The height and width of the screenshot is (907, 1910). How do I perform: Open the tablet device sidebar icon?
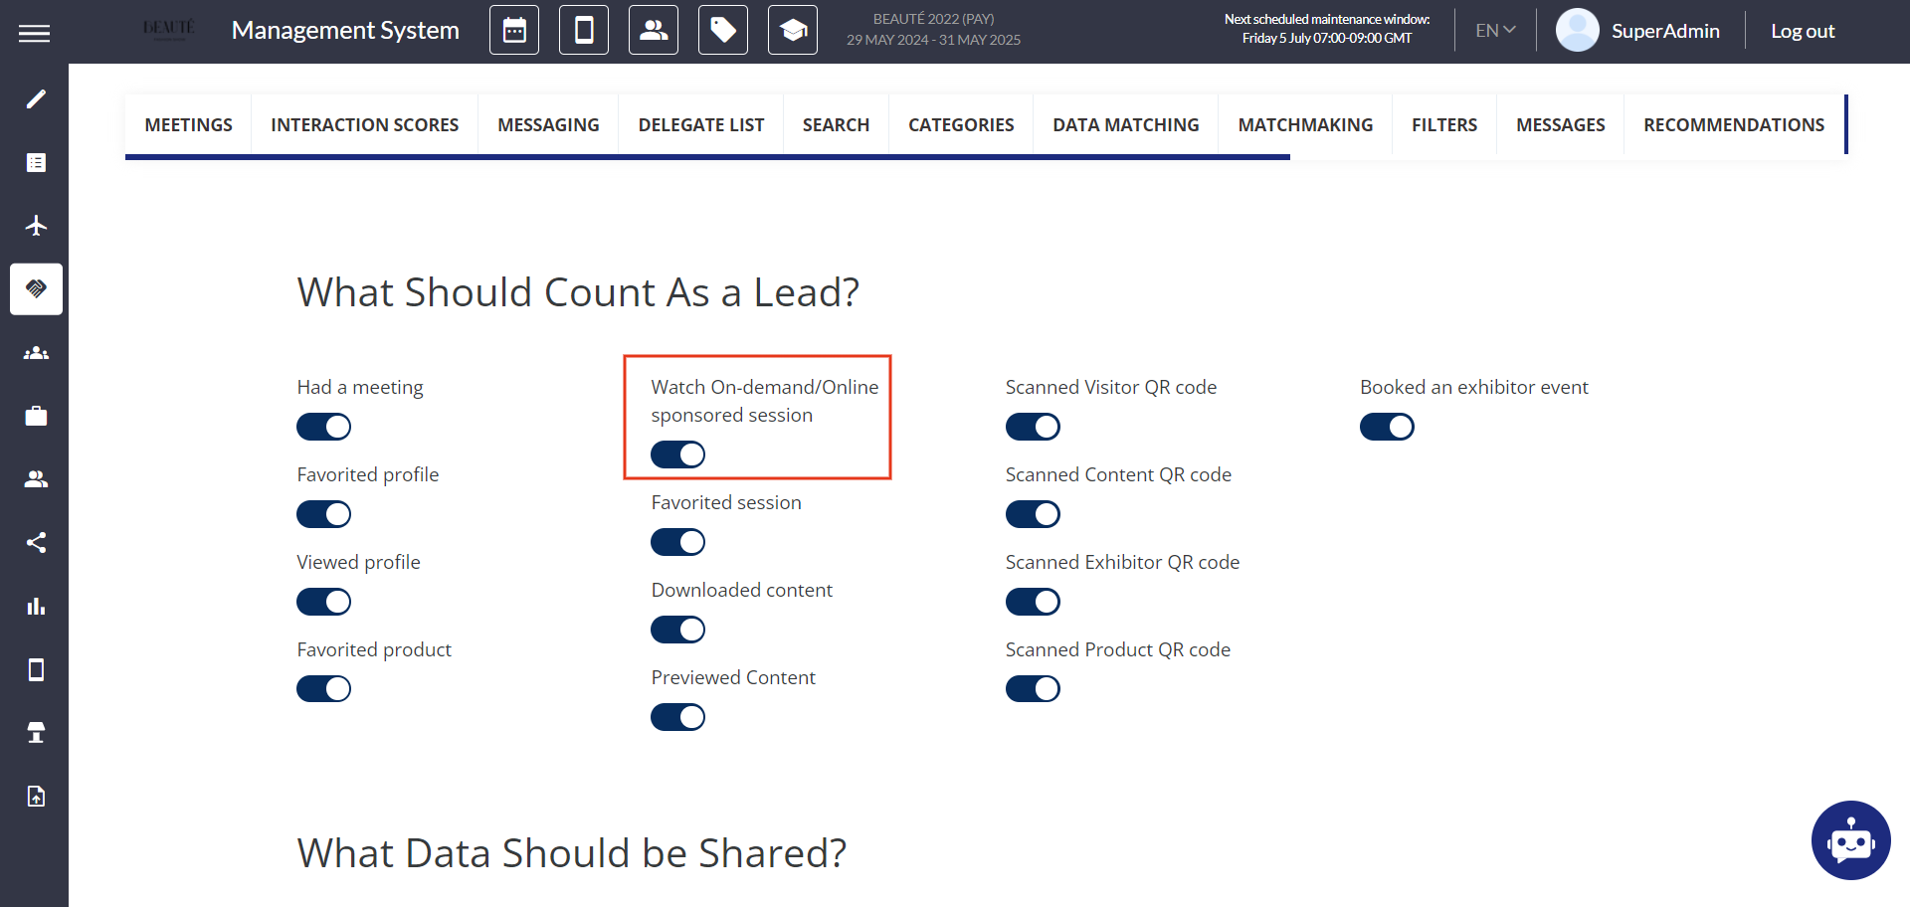pos(36,670)
